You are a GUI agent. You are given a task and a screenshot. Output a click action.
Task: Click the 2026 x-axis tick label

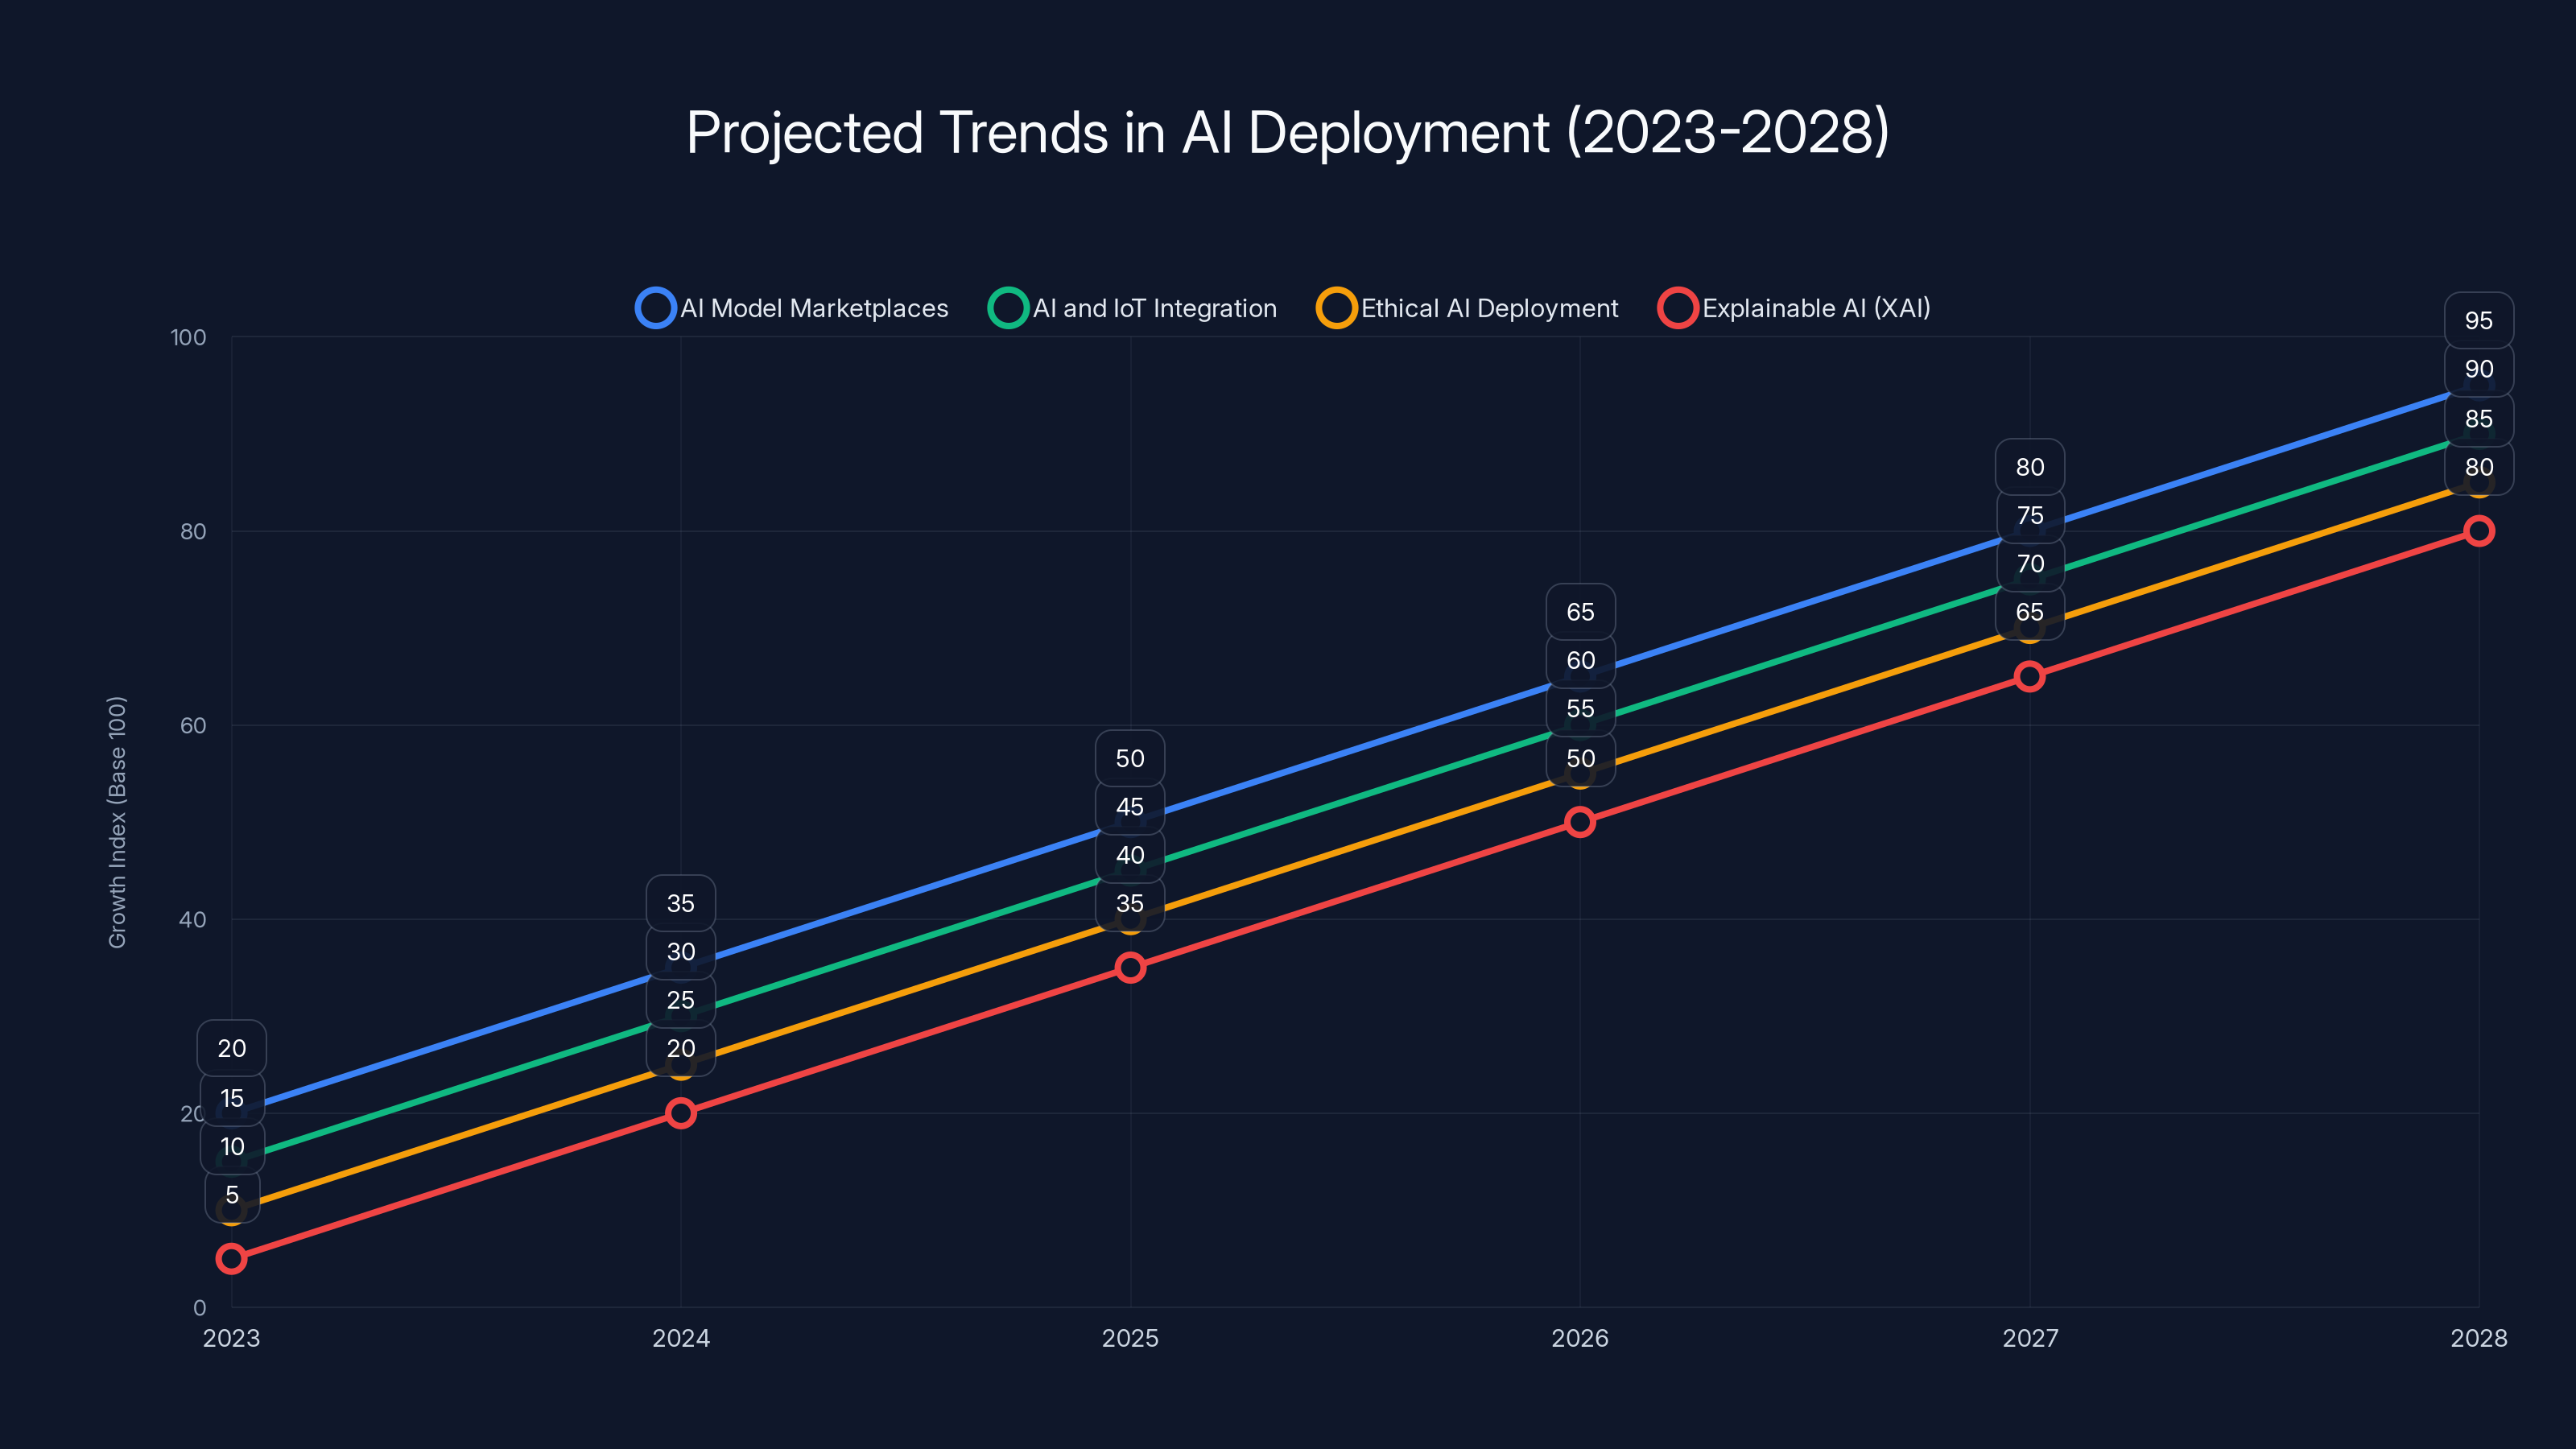1580,1338
